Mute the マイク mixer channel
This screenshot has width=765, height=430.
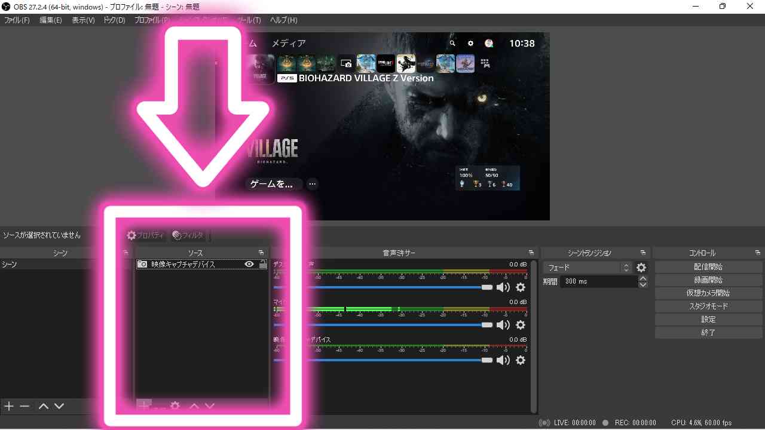coord(503,325)
